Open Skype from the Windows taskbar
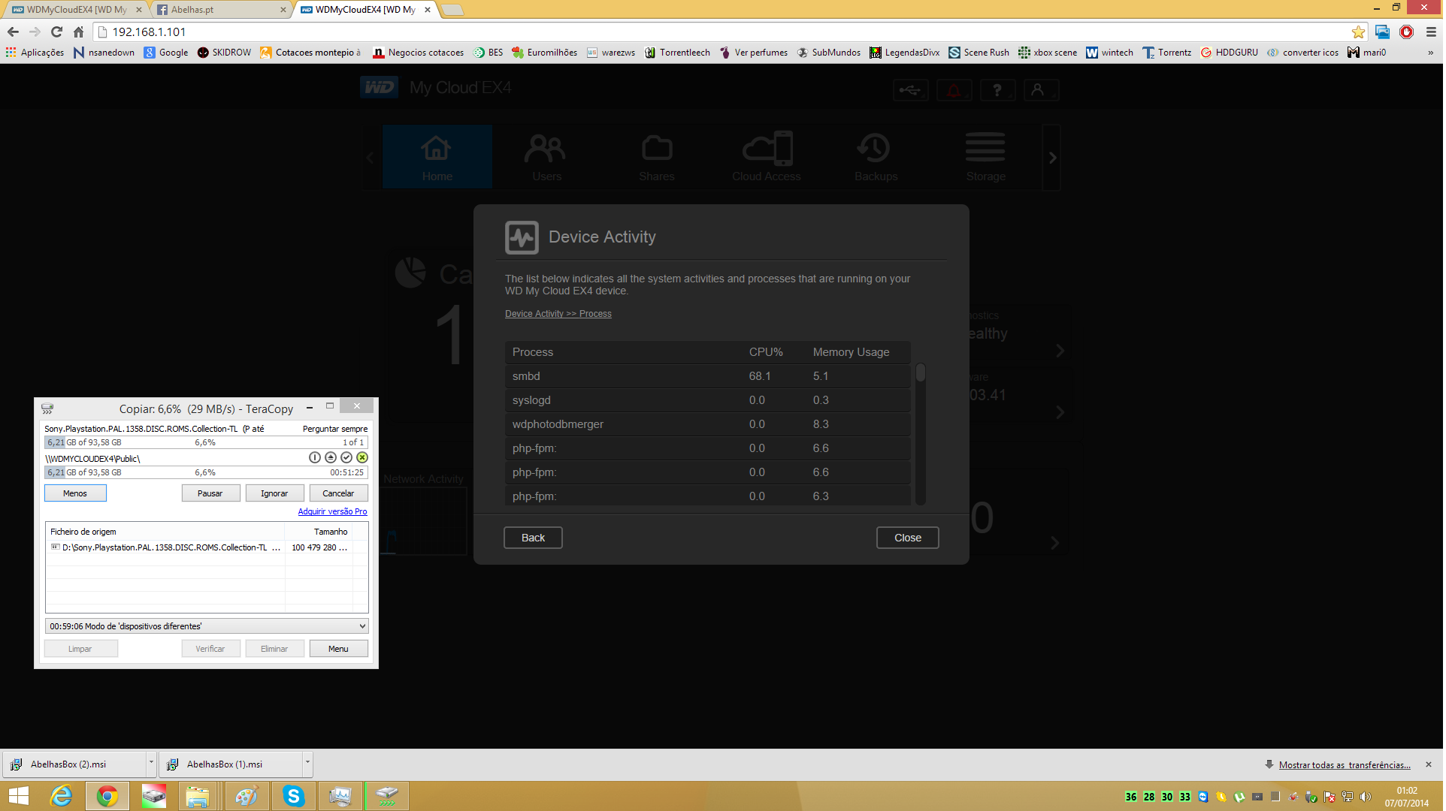 (x=293, y=796)
